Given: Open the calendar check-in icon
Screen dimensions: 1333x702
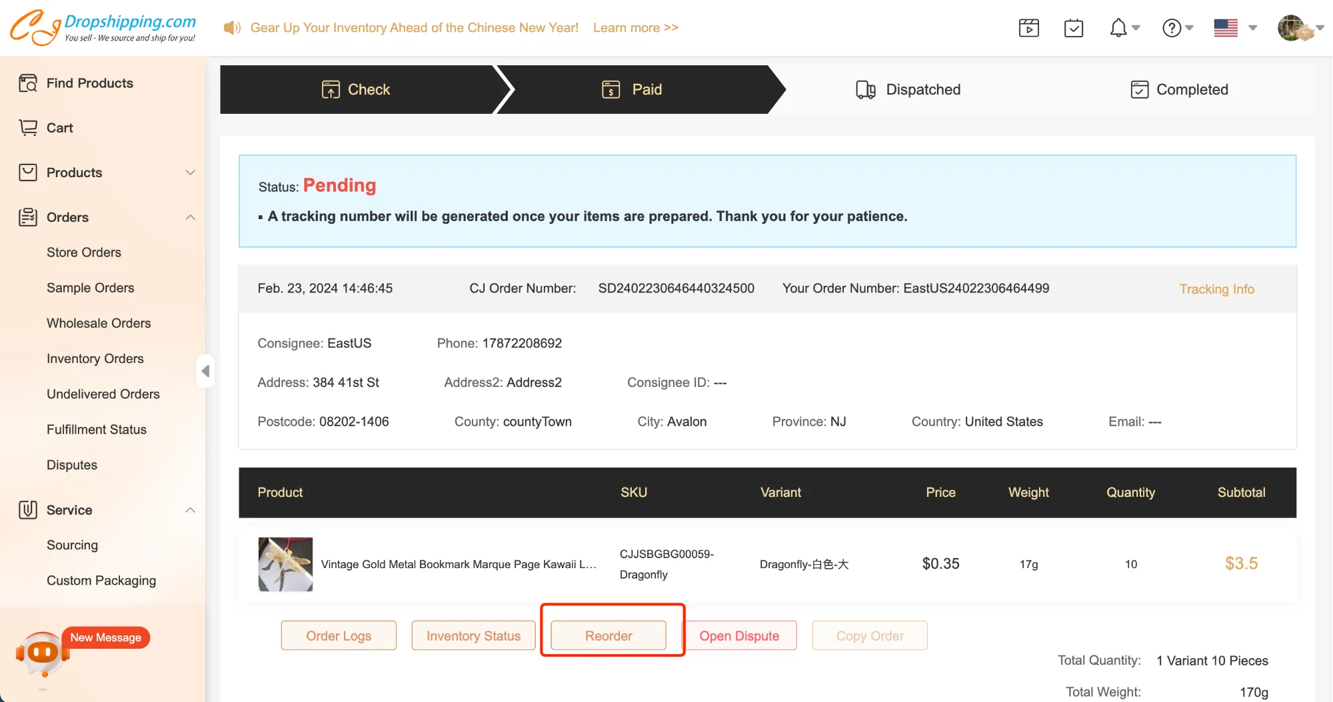Looking at the screenshot, I should 1073,28.
